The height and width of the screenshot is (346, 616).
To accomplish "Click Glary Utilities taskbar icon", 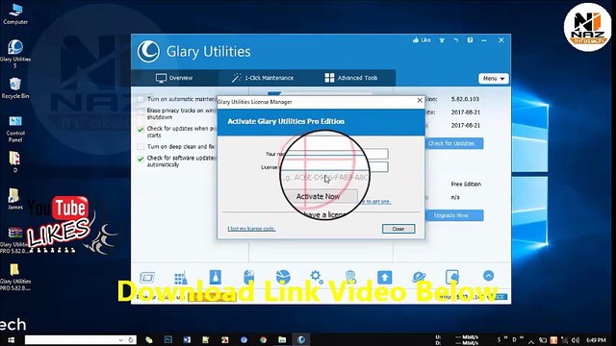I will point(301,339).
